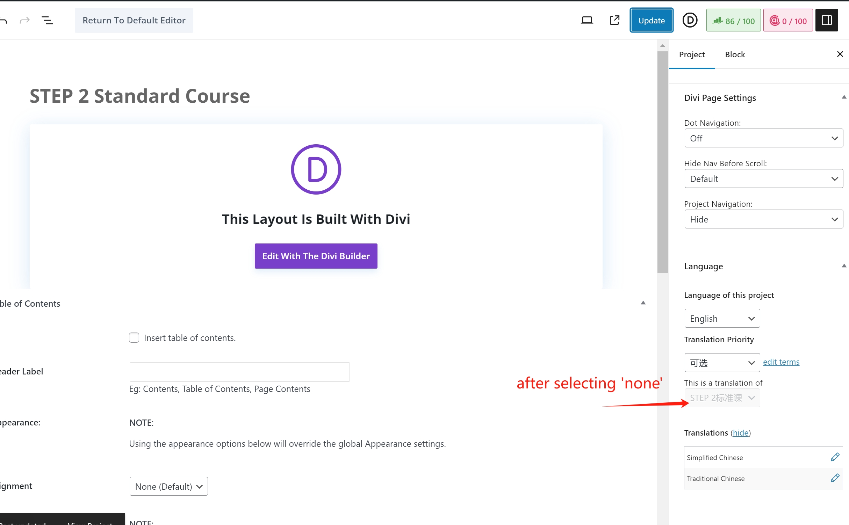Toggle the settings sidebar panel
849x525 pixels.
[x=827, y=20]
